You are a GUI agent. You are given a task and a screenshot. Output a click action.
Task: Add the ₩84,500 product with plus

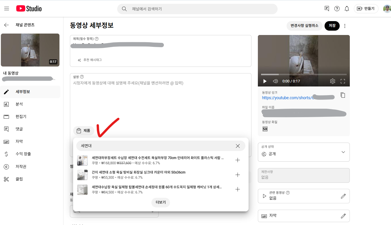coord(238,189)
